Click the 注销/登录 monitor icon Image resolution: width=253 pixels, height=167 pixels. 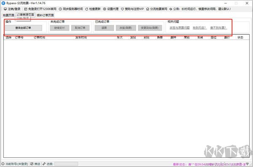click(x=5, y=9)
